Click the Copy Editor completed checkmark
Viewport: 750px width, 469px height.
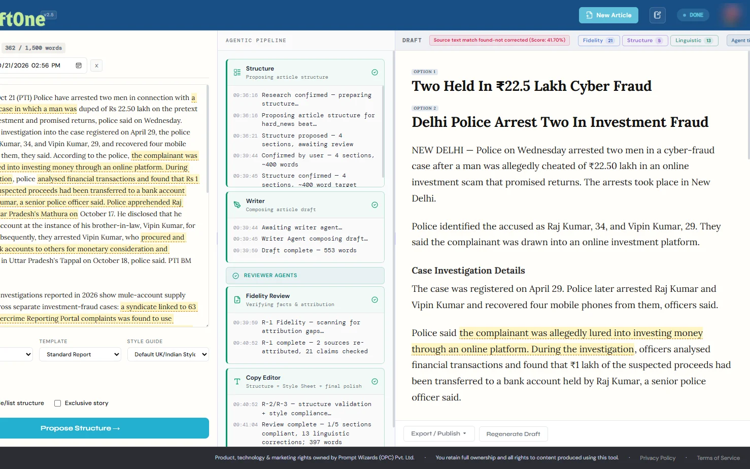(x=374, y=382)
